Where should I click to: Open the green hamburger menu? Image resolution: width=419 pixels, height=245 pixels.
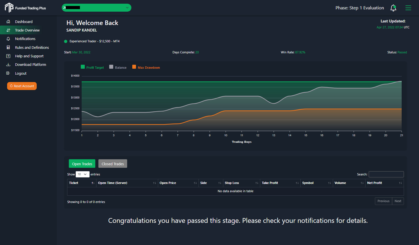tap(408, 8)
